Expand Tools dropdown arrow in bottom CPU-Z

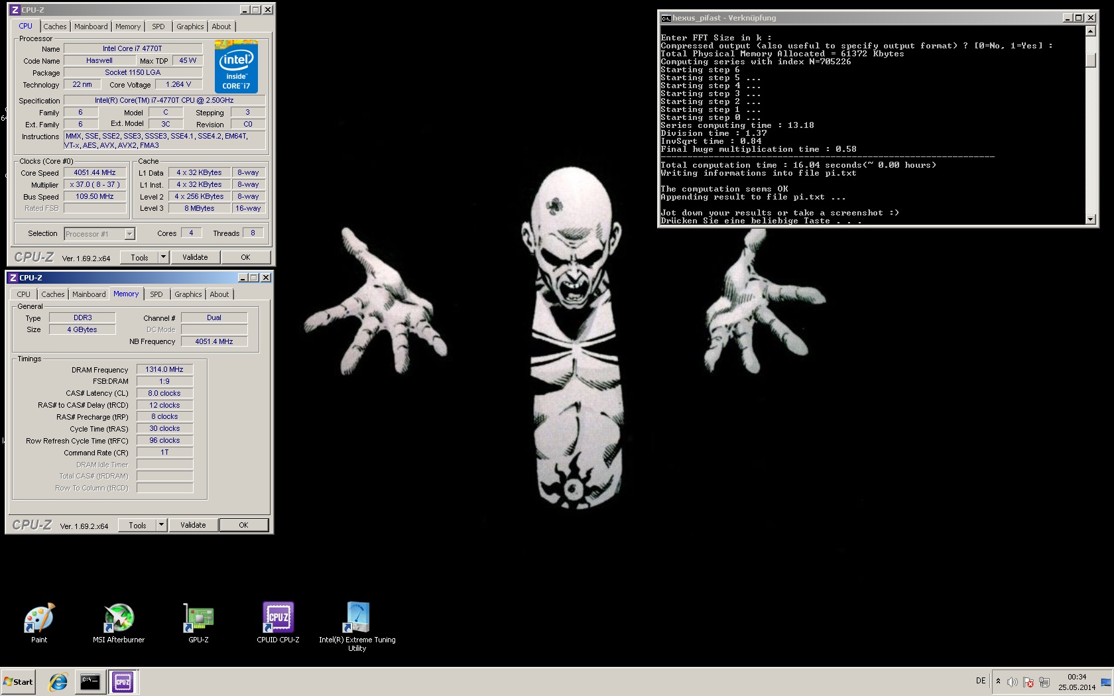click(162, 525)
